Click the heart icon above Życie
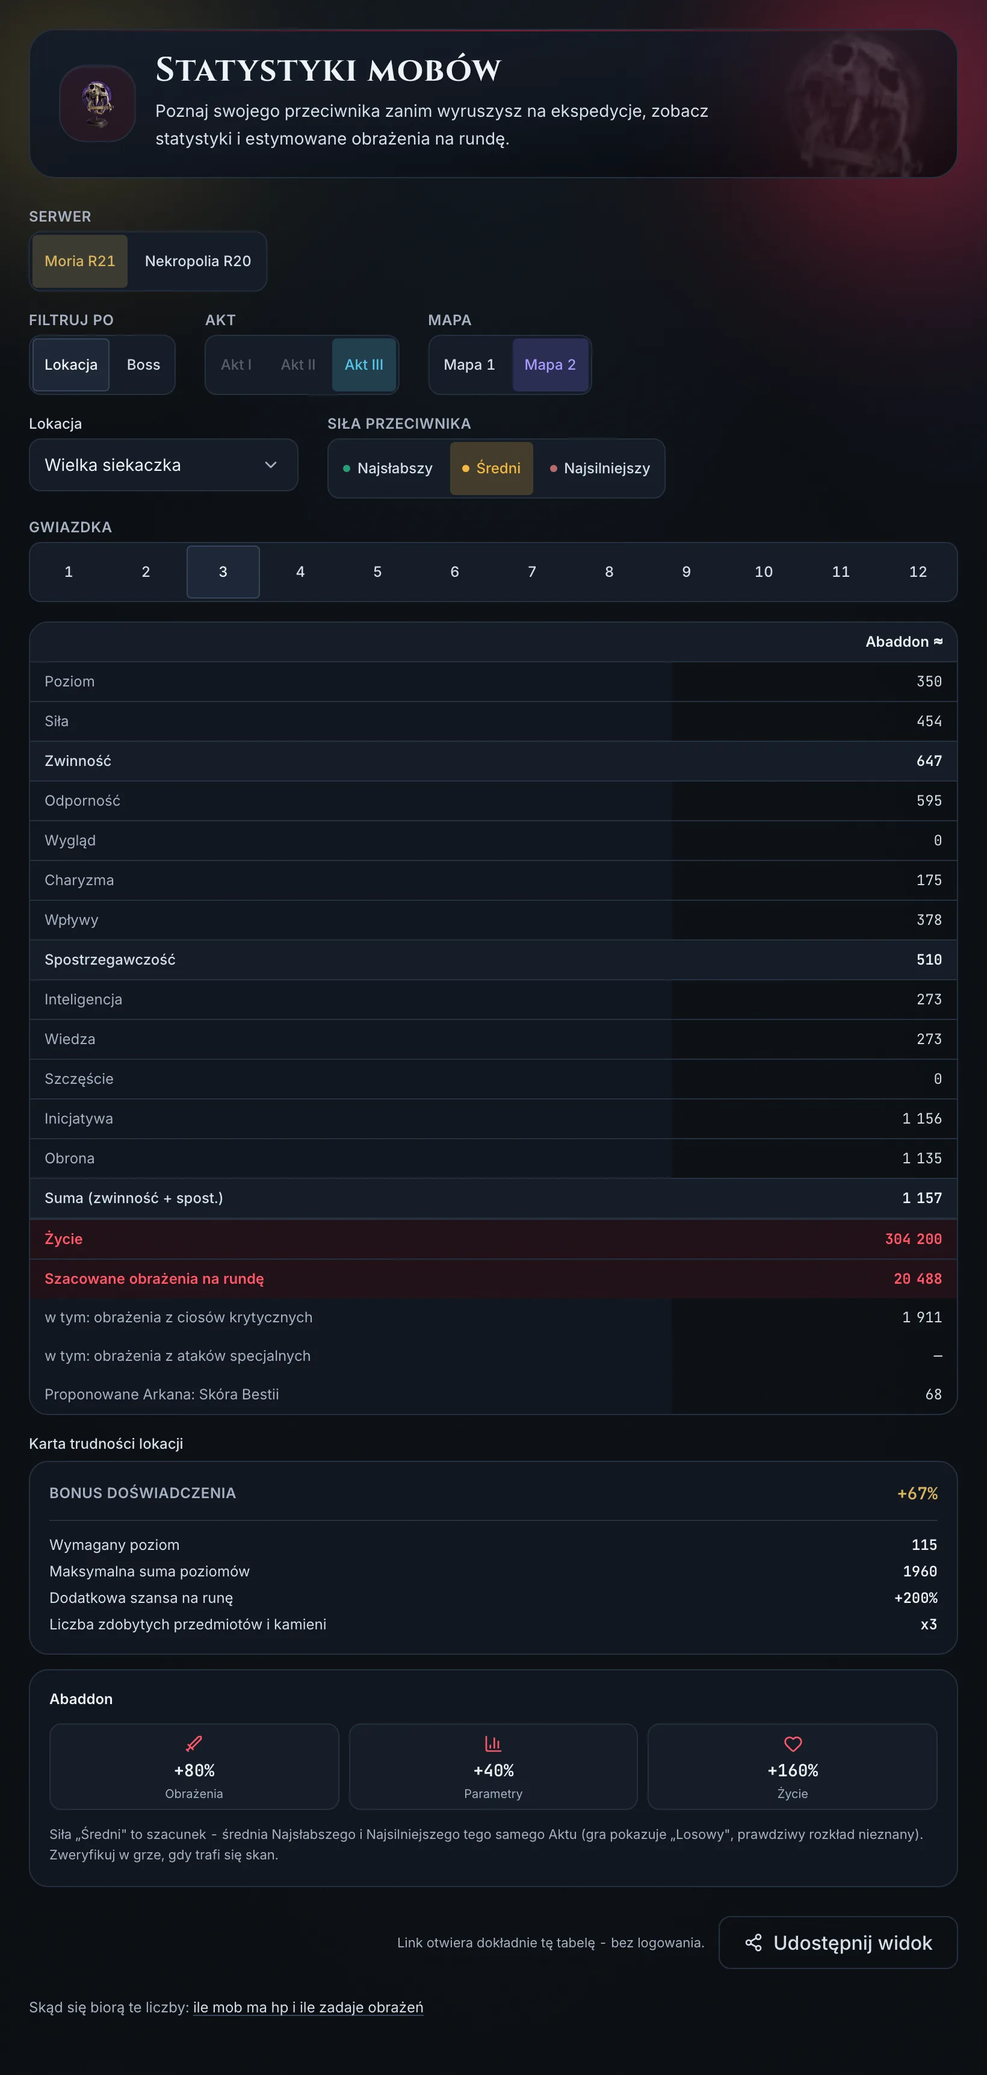Image resolution: width=987 pixels, height=2075 pixels. [793, 1744]
